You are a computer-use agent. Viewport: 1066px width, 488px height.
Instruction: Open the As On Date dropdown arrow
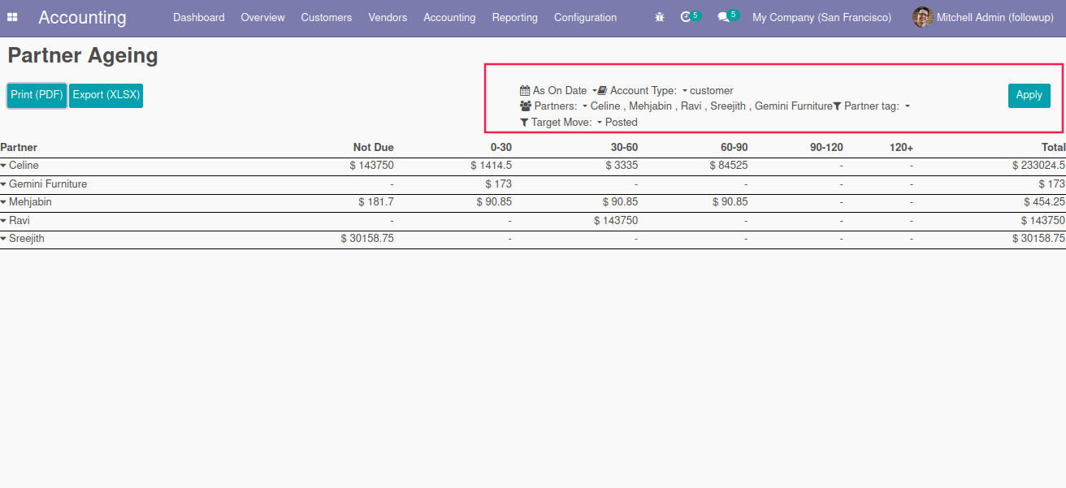[594, 91]
